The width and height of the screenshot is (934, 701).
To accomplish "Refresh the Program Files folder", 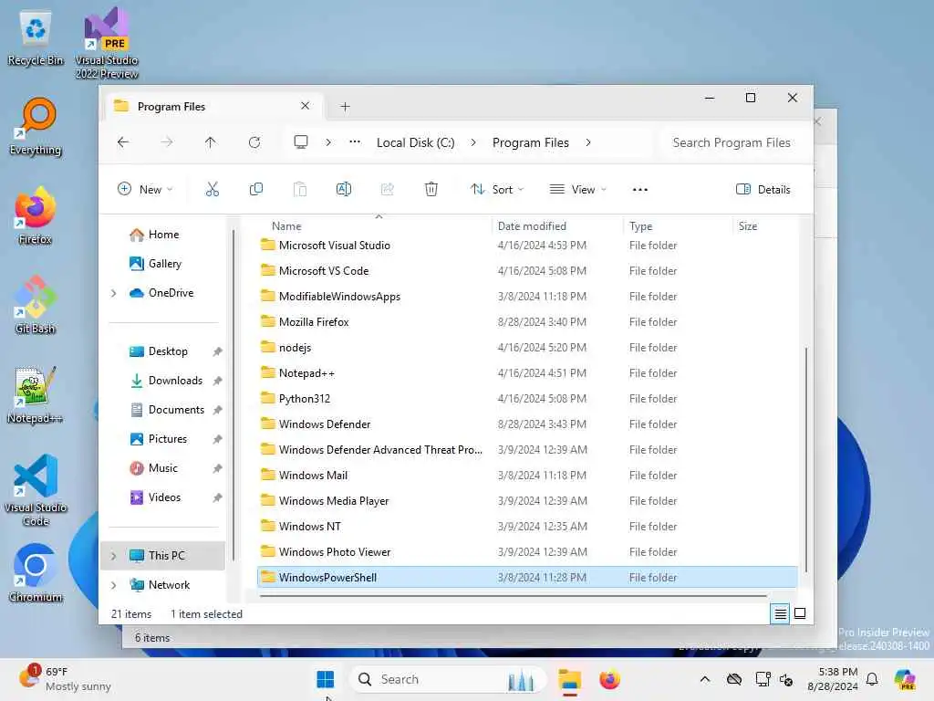I will tap(254, 142).
